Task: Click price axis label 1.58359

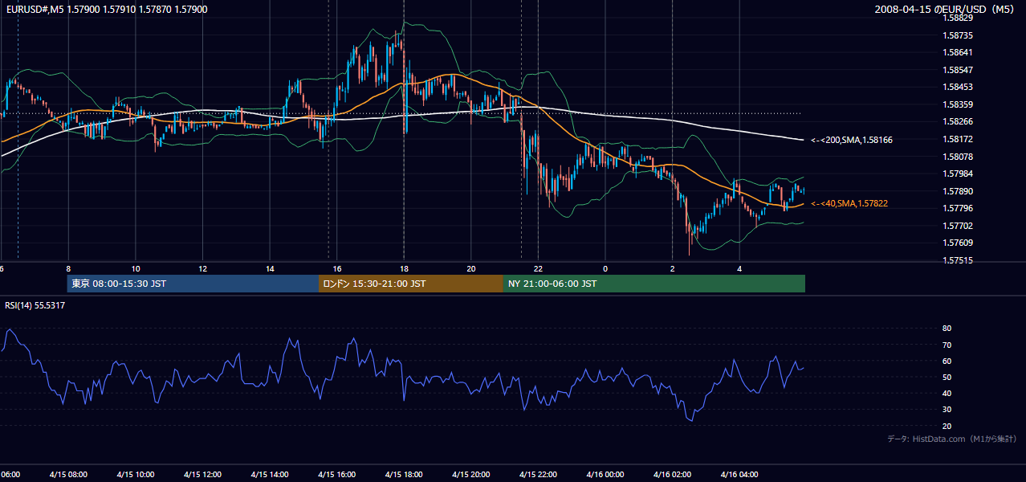Action: pos(959,104)
